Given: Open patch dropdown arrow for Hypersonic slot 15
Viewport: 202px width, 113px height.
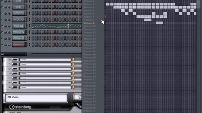Looking at the screenshot, I should point(24,83).
